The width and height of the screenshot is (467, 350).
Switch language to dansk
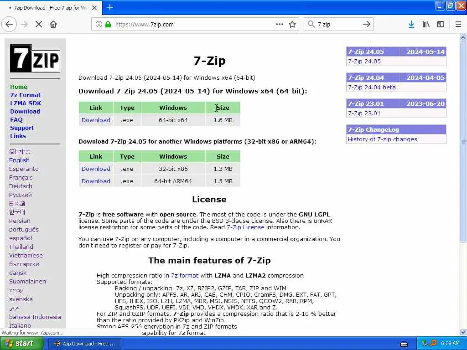18,273
